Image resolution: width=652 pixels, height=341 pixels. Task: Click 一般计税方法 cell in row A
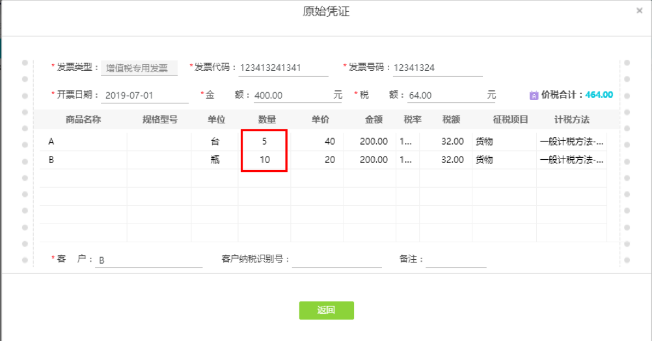click(x=572, y=142)
